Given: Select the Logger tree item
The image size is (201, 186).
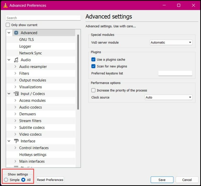Looking at the screenshot, I should point(25,46).
